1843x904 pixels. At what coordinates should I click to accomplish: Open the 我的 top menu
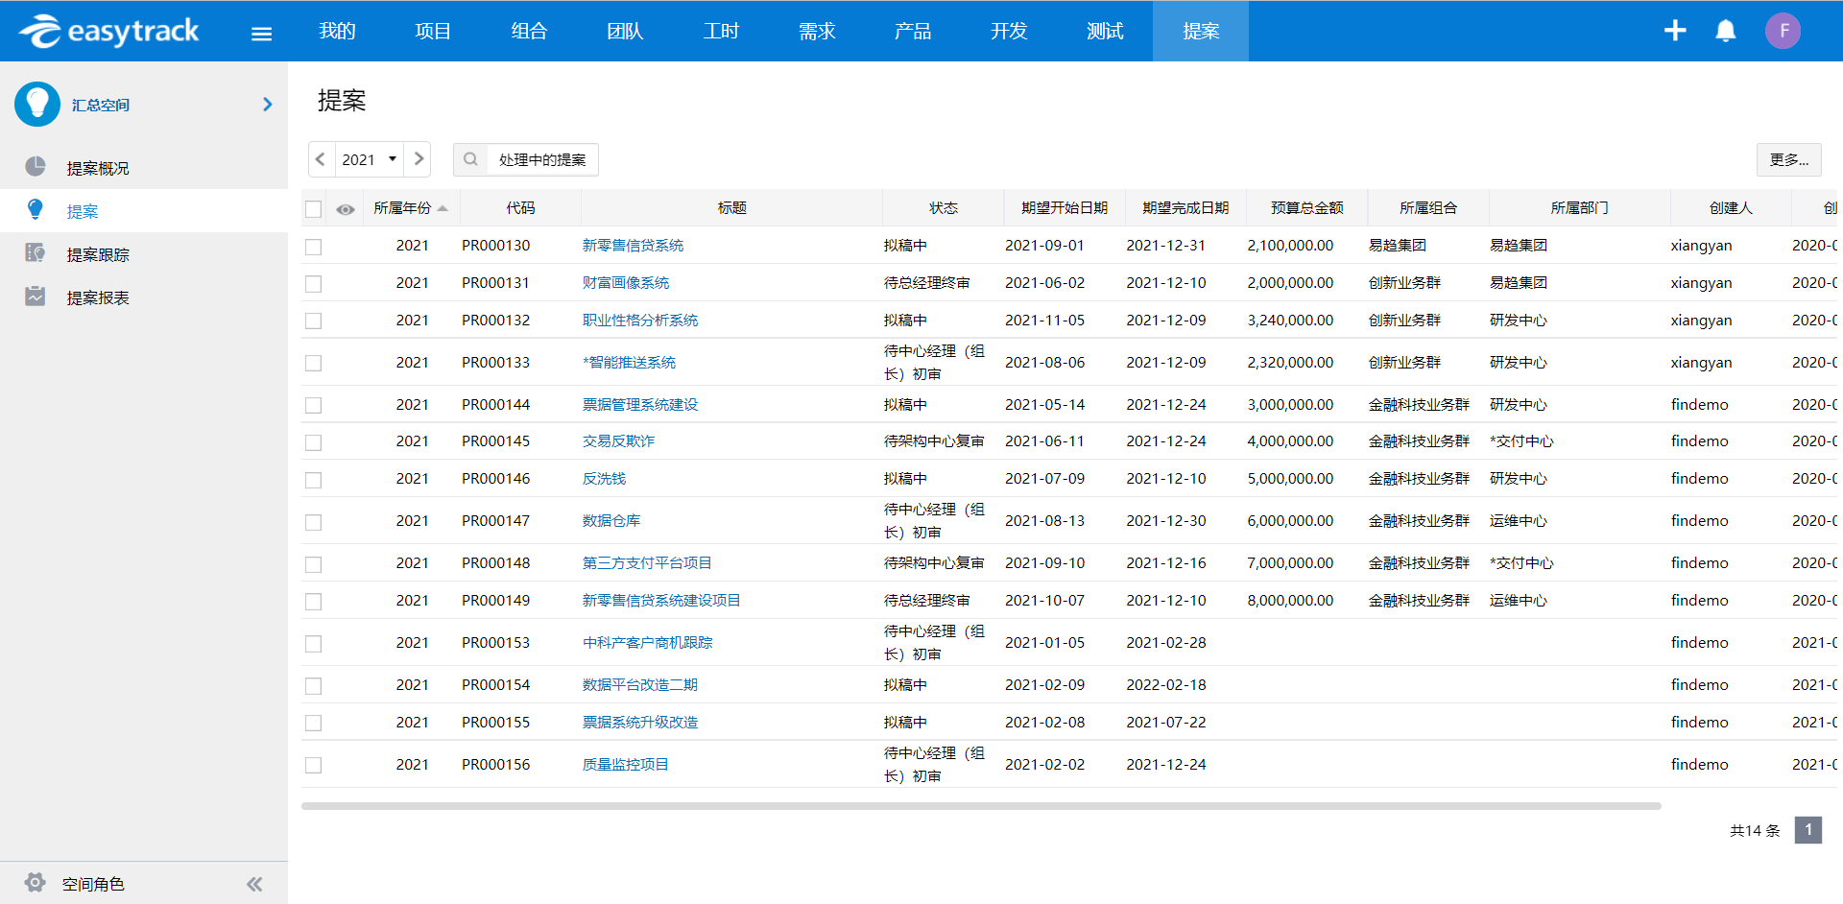pos(337,31)
